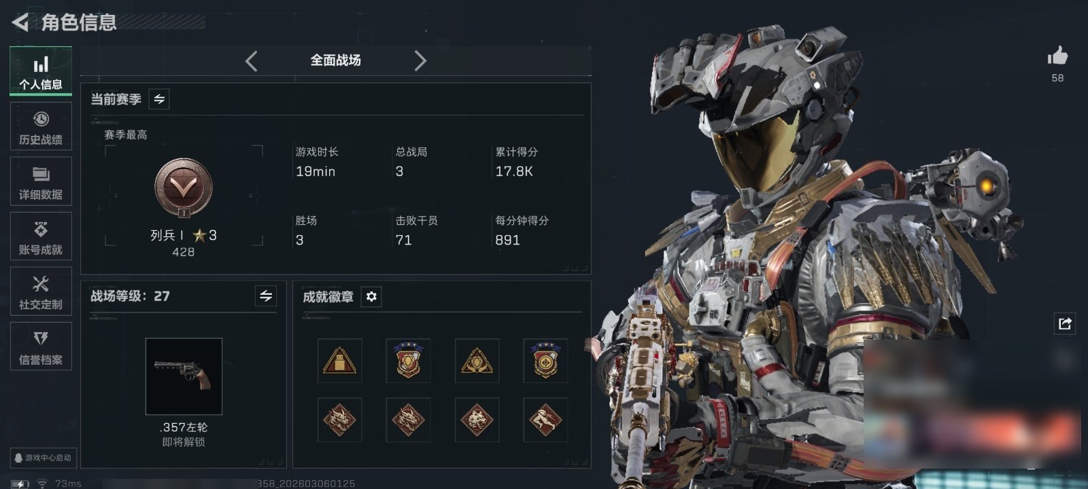Switch to the next mode with the right chevron

coord(420,61)
